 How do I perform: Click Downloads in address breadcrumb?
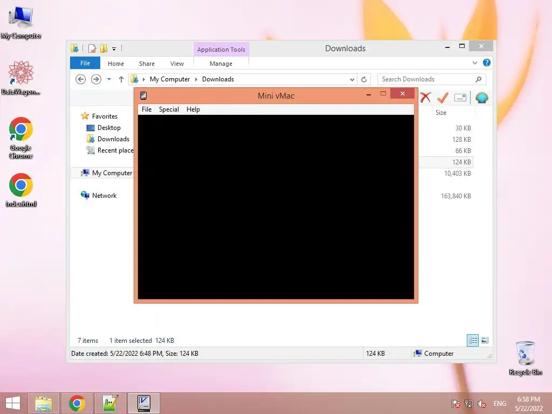pyautogui.click(x=218, y=79)
